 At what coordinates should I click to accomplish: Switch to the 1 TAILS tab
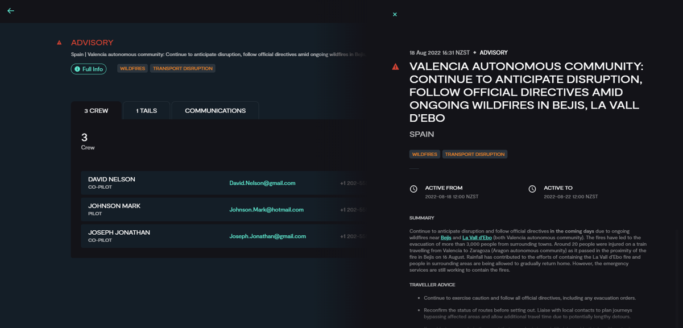click(146, 110)
